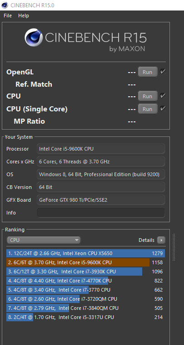Run the OpenGL benchmark
Viewport: 184px width, 345px height.
[x=148, y=72]
